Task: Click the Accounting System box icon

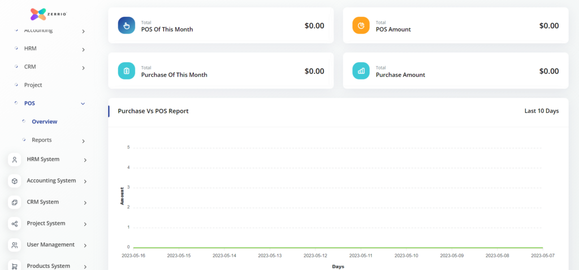Action: point(15,181)
